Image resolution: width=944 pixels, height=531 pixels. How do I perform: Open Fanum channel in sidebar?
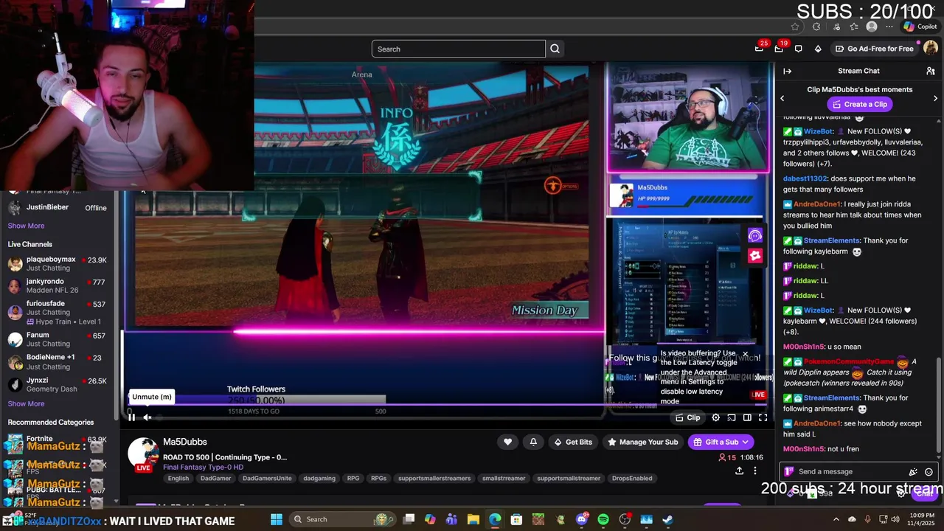click(x=58, y=339)
